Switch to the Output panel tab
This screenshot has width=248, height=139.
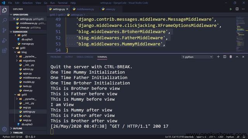(69, 57)
